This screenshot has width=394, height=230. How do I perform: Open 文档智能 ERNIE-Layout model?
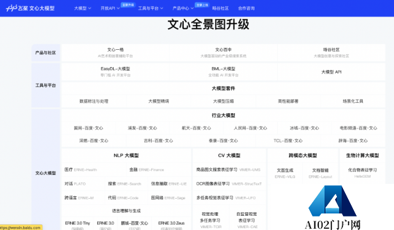coord(320,173)
